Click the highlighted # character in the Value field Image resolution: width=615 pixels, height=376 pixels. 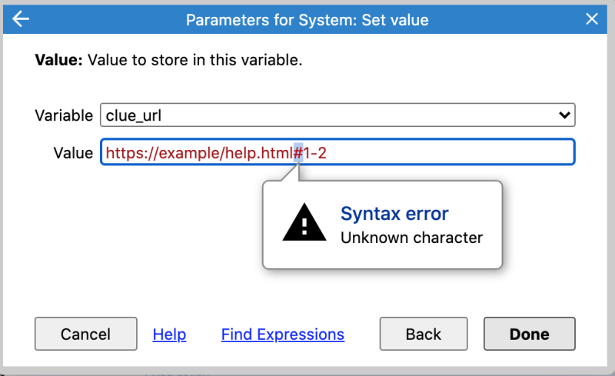click(298, 153)
